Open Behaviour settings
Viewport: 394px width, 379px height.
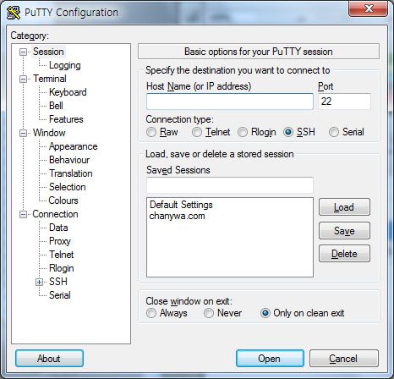69,160
